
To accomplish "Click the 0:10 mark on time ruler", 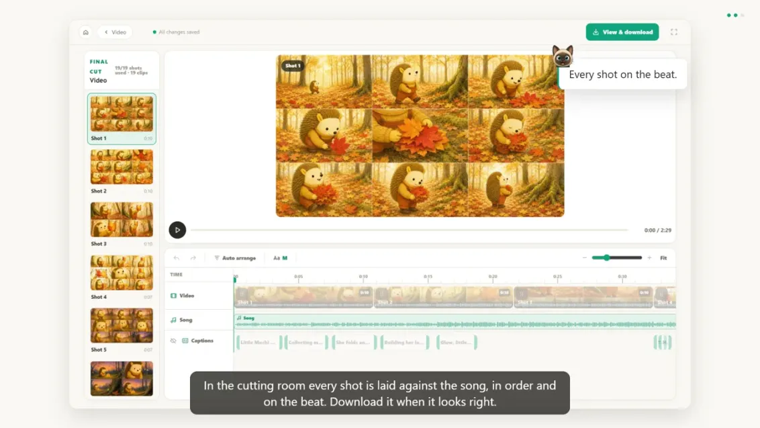I will 363,277.
